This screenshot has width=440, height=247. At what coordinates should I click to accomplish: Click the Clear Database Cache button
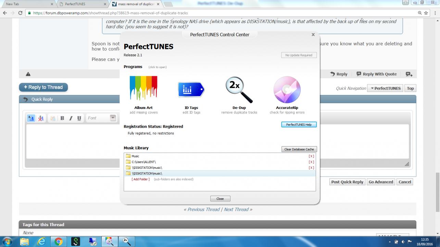pos(299,149)
